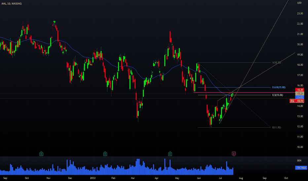This screenshot has width=308, height=181.
Task: Click the 22.00 price axis label
Action: [300, 24]
